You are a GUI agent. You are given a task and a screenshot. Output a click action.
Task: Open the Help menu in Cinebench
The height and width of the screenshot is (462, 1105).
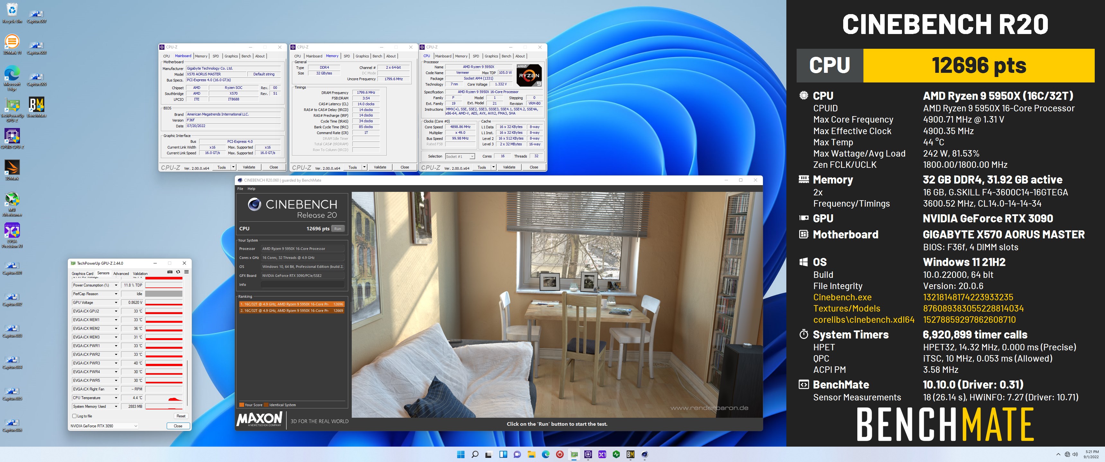coord(252,189)
